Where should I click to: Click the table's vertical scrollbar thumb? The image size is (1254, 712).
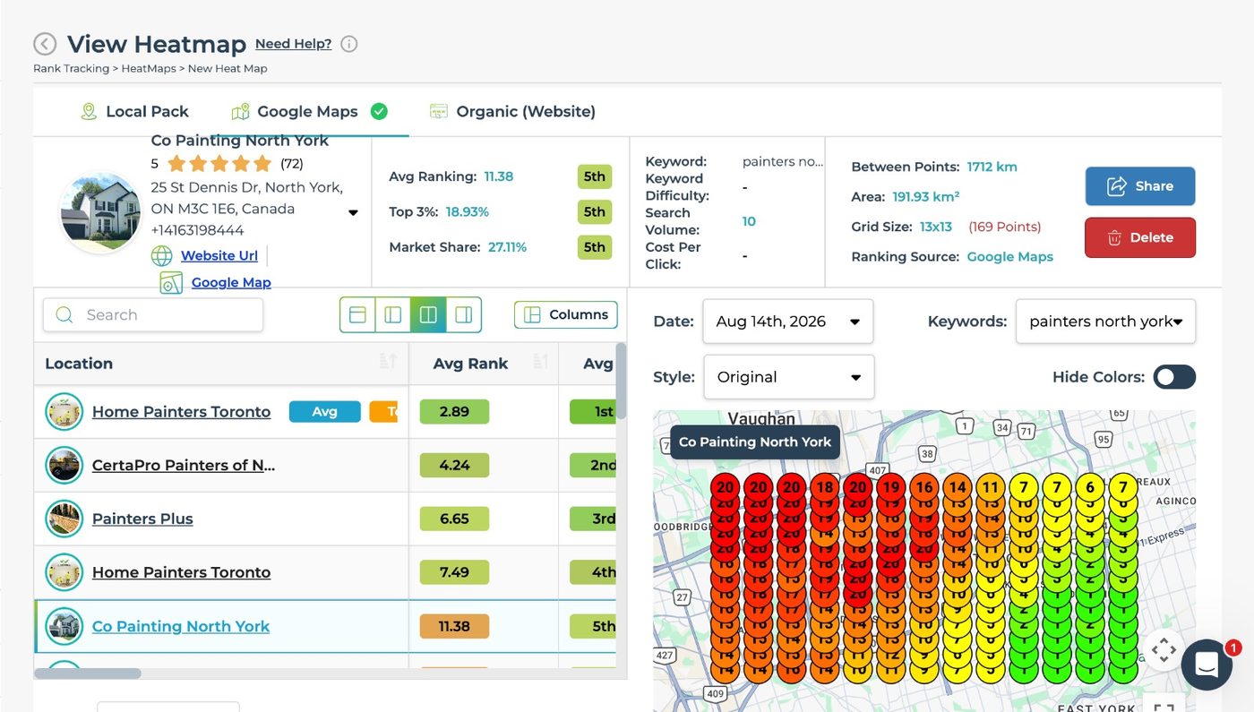click(622, 381)
